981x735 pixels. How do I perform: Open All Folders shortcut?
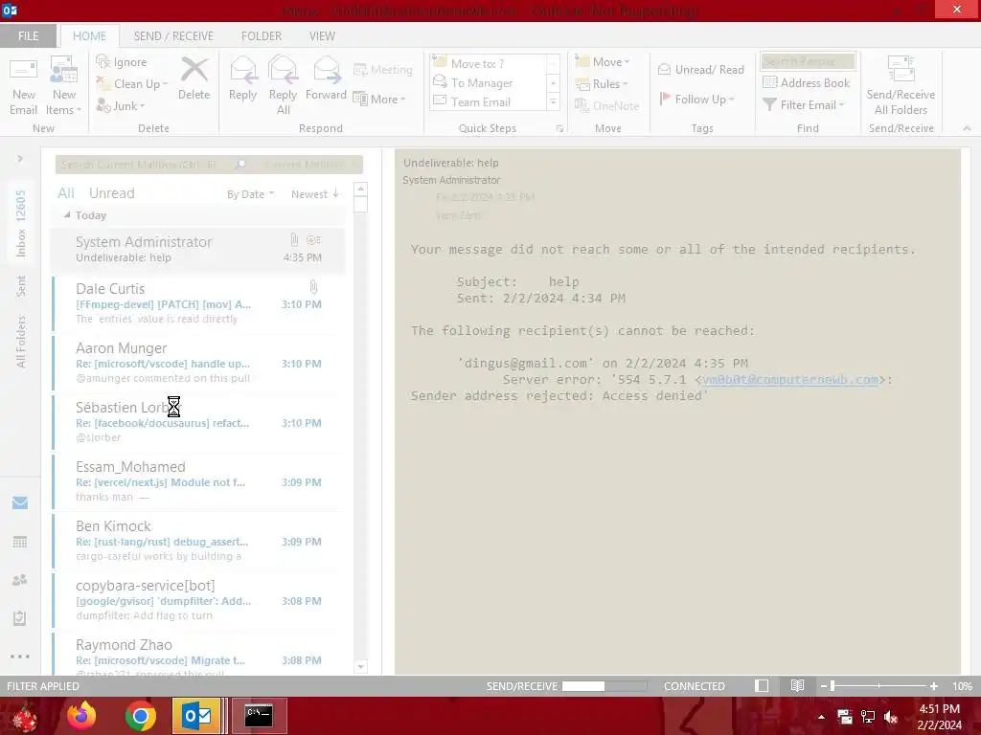[21, 342]
